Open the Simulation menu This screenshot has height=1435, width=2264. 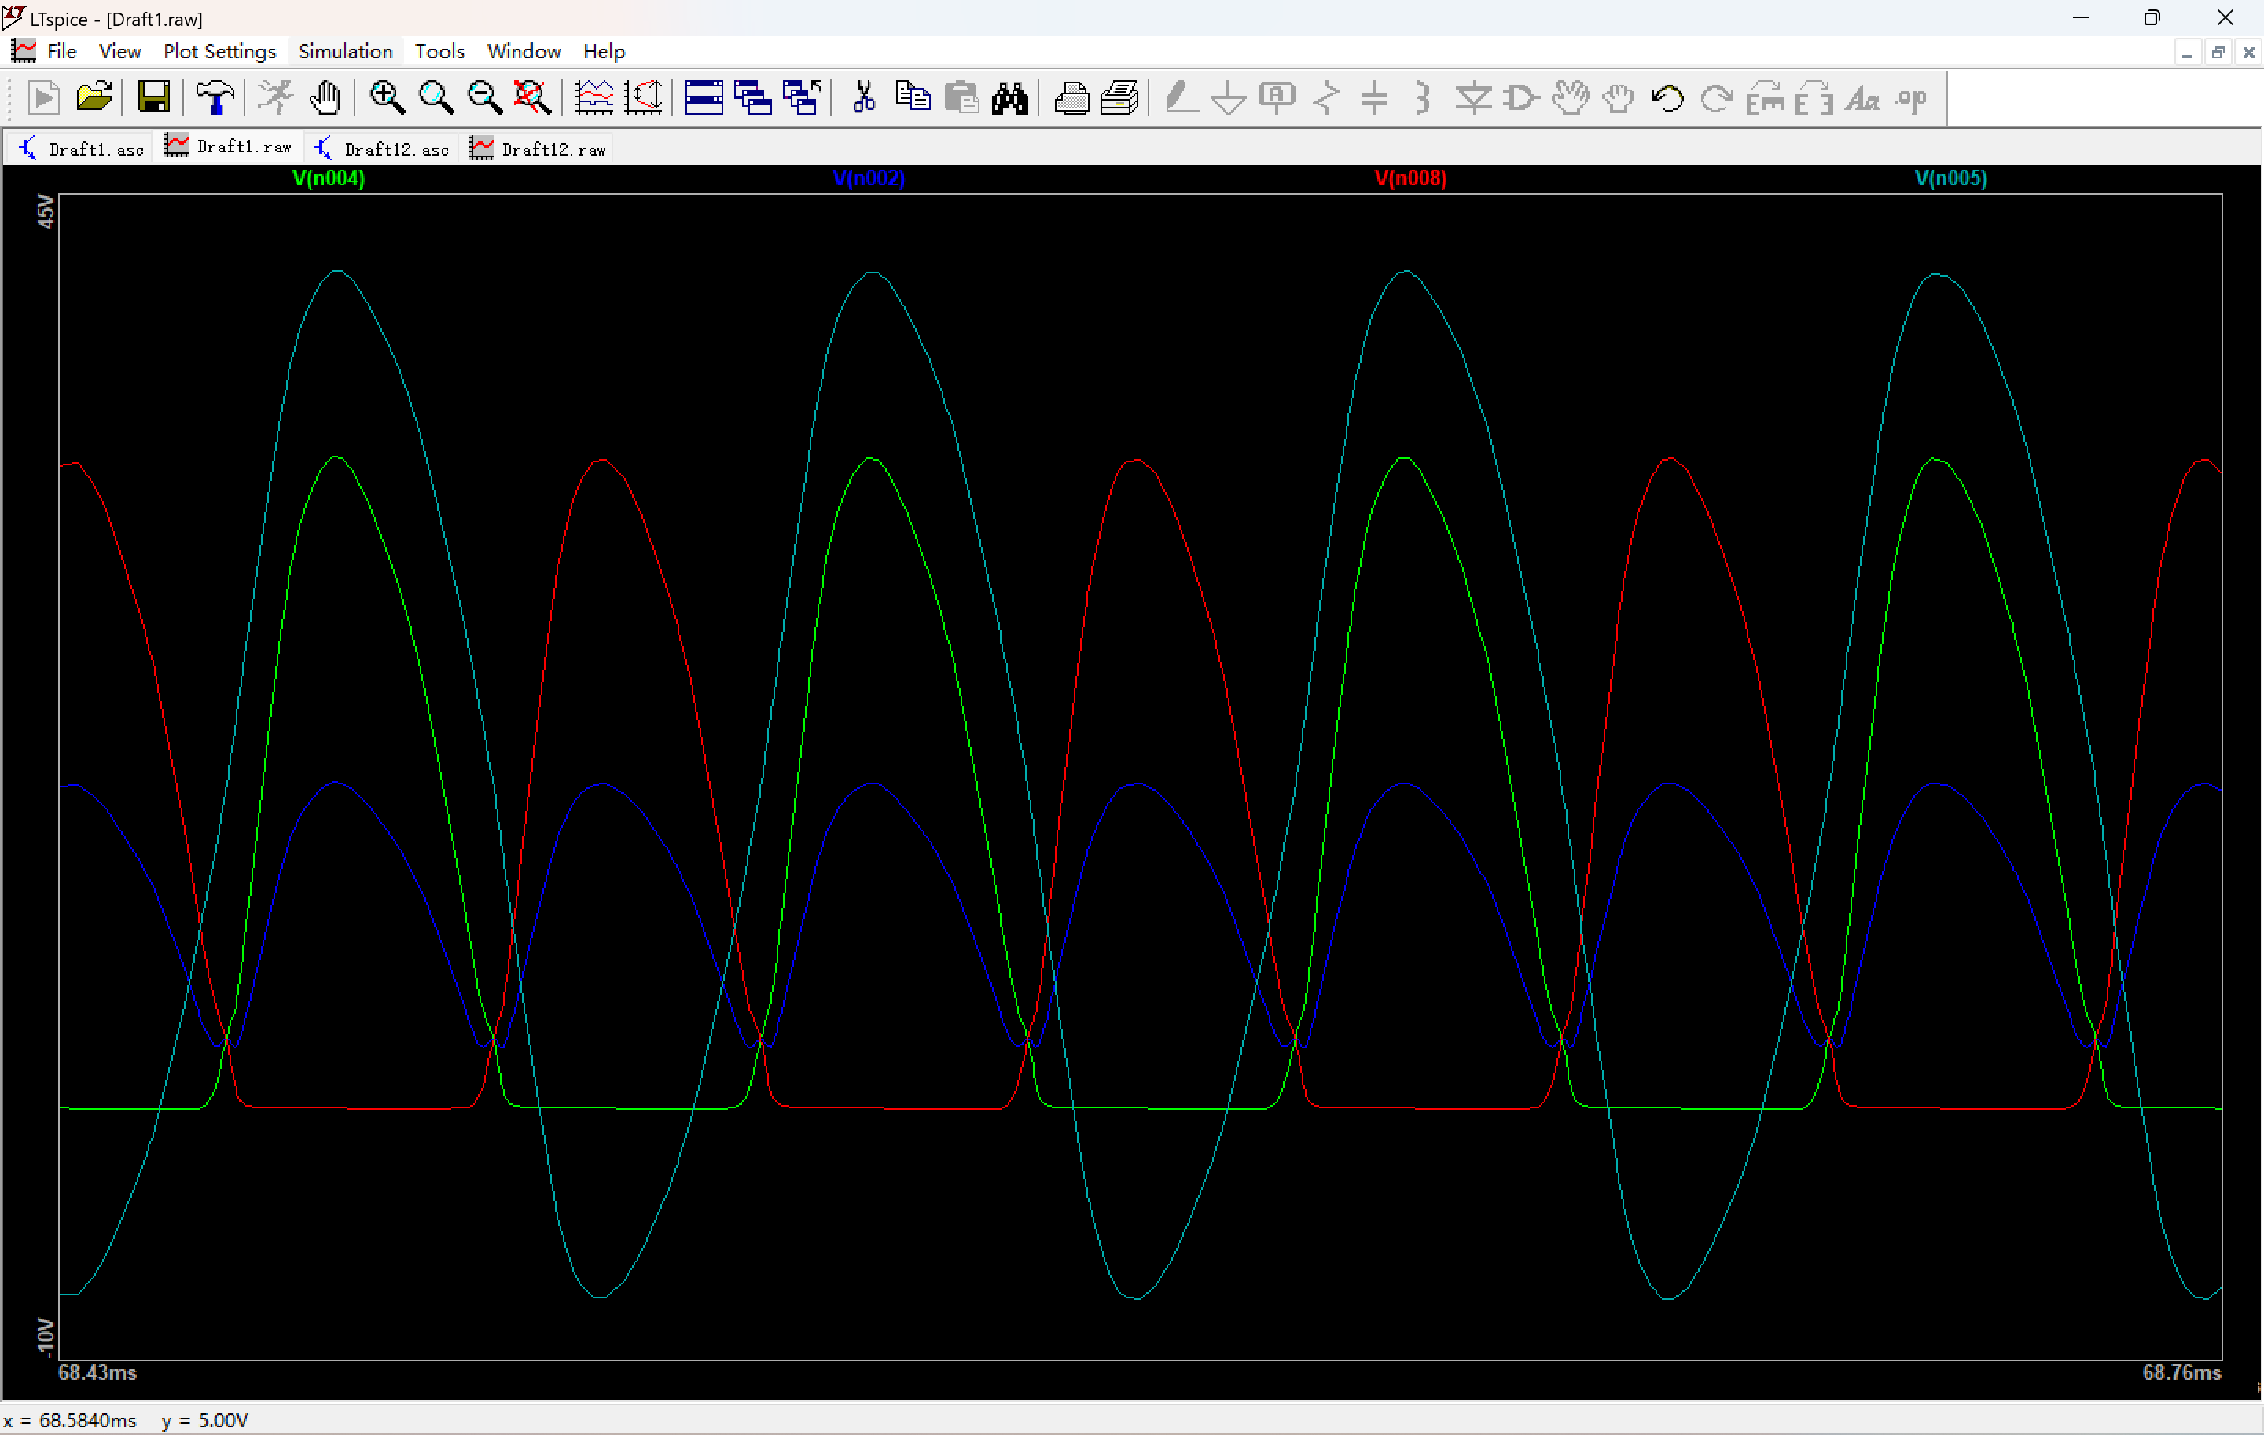point(345,52)
